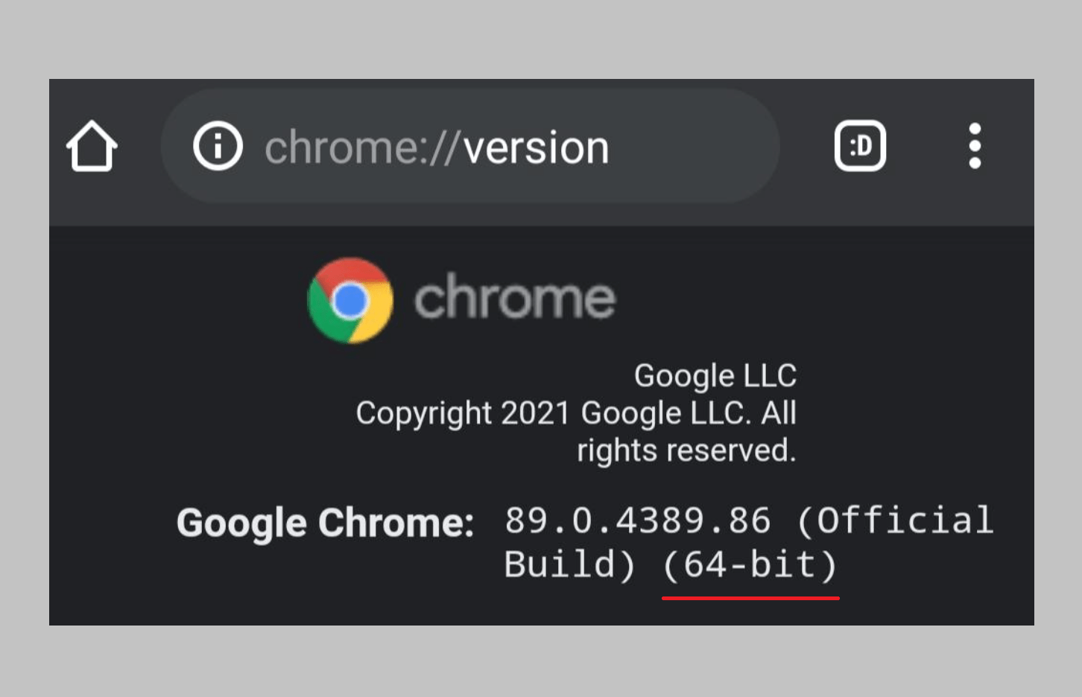Open address bar suggestions by tapping URL
The width and height of the screenshot is (1082, 697).
tap(437, 147)
